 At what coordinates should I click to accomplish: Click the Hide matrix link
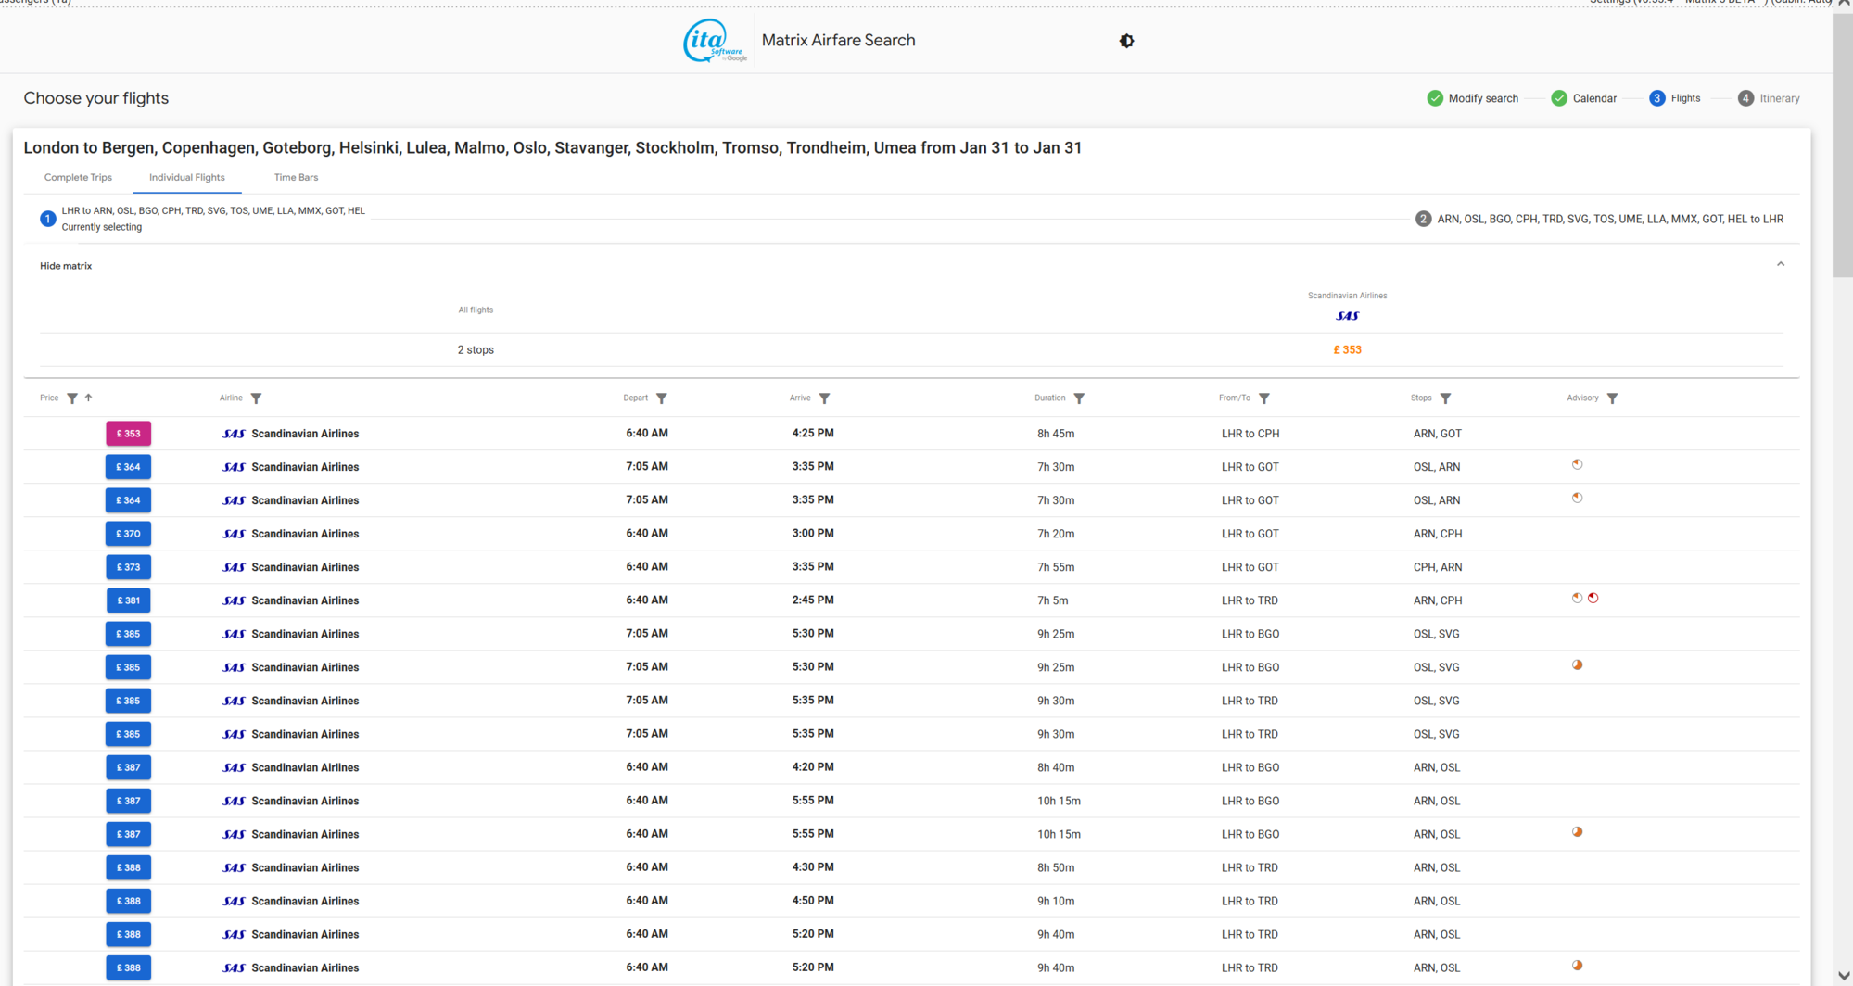[x=65, y=265]
